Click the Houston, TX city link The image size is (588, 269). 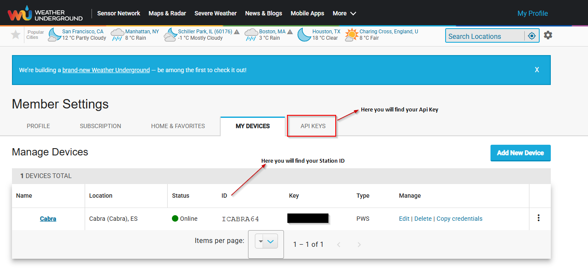click(x=326, y=32)
